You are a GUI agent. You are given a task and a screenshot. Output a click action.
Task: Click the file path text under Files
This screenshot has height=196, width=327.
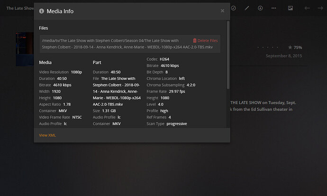pyautogui.click(x=127, y=44)
